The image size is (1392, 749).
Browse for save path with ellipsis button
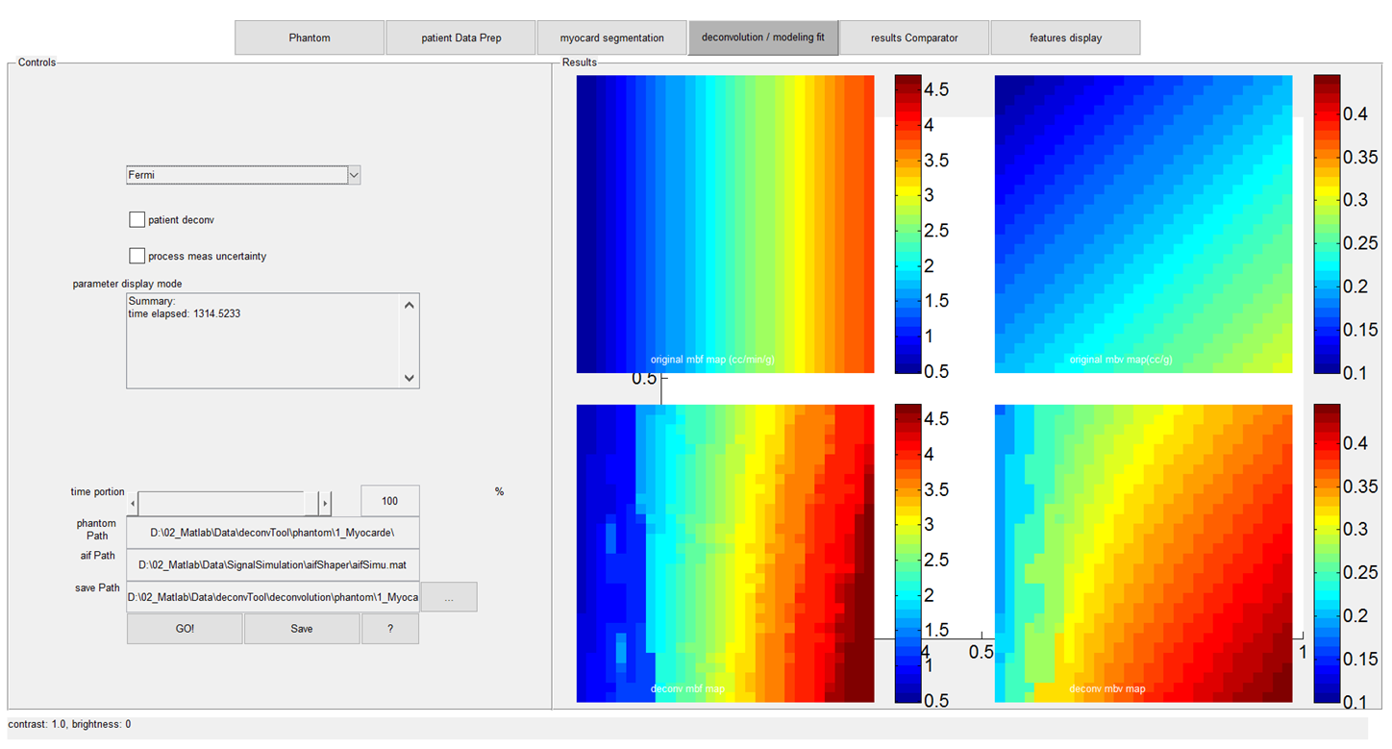(449, 597)
